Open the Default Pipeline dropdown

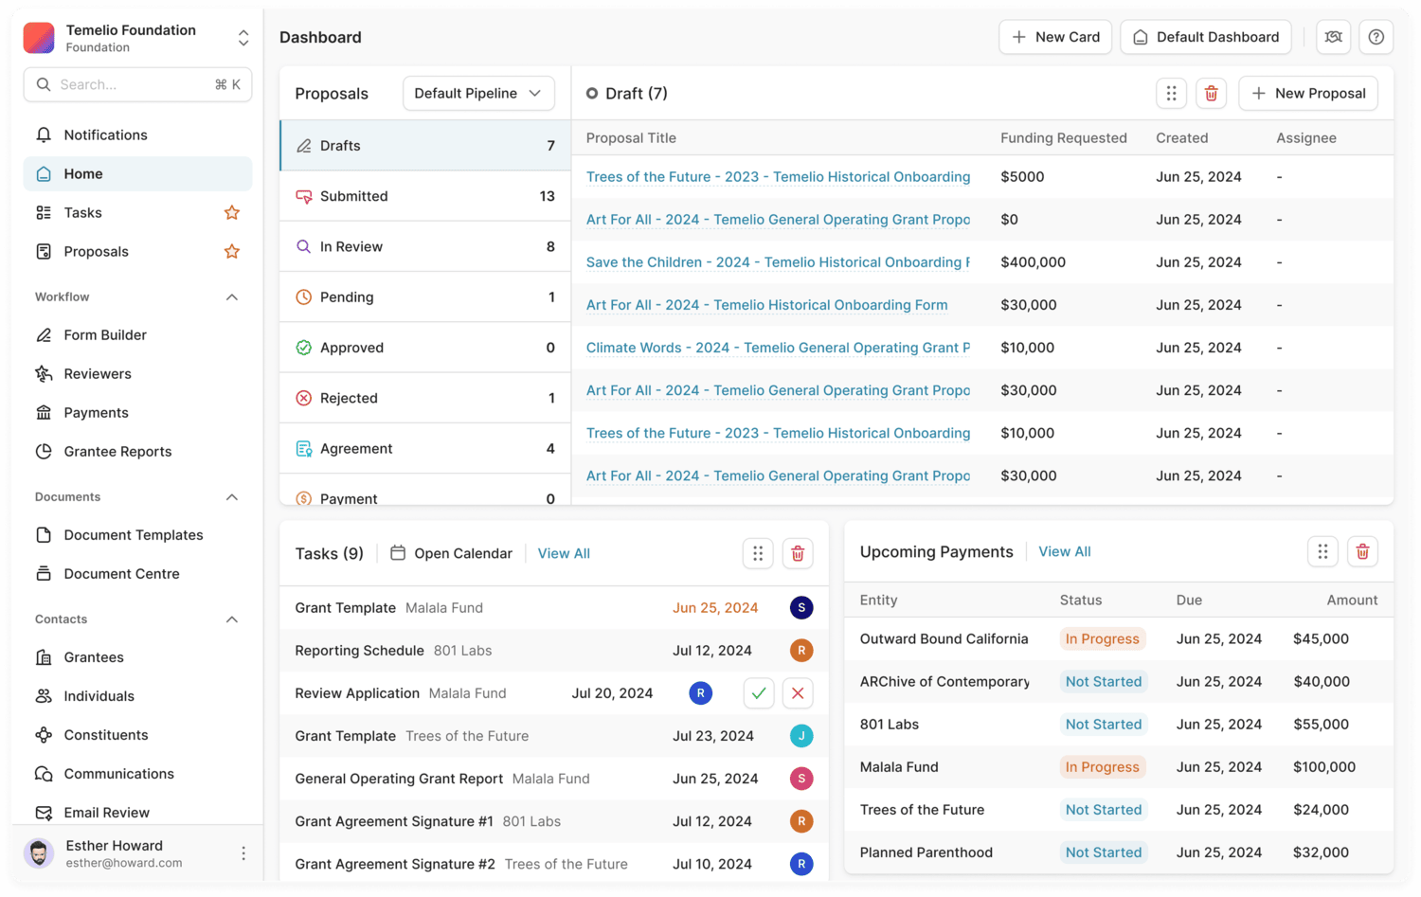[x=478, y=93]
